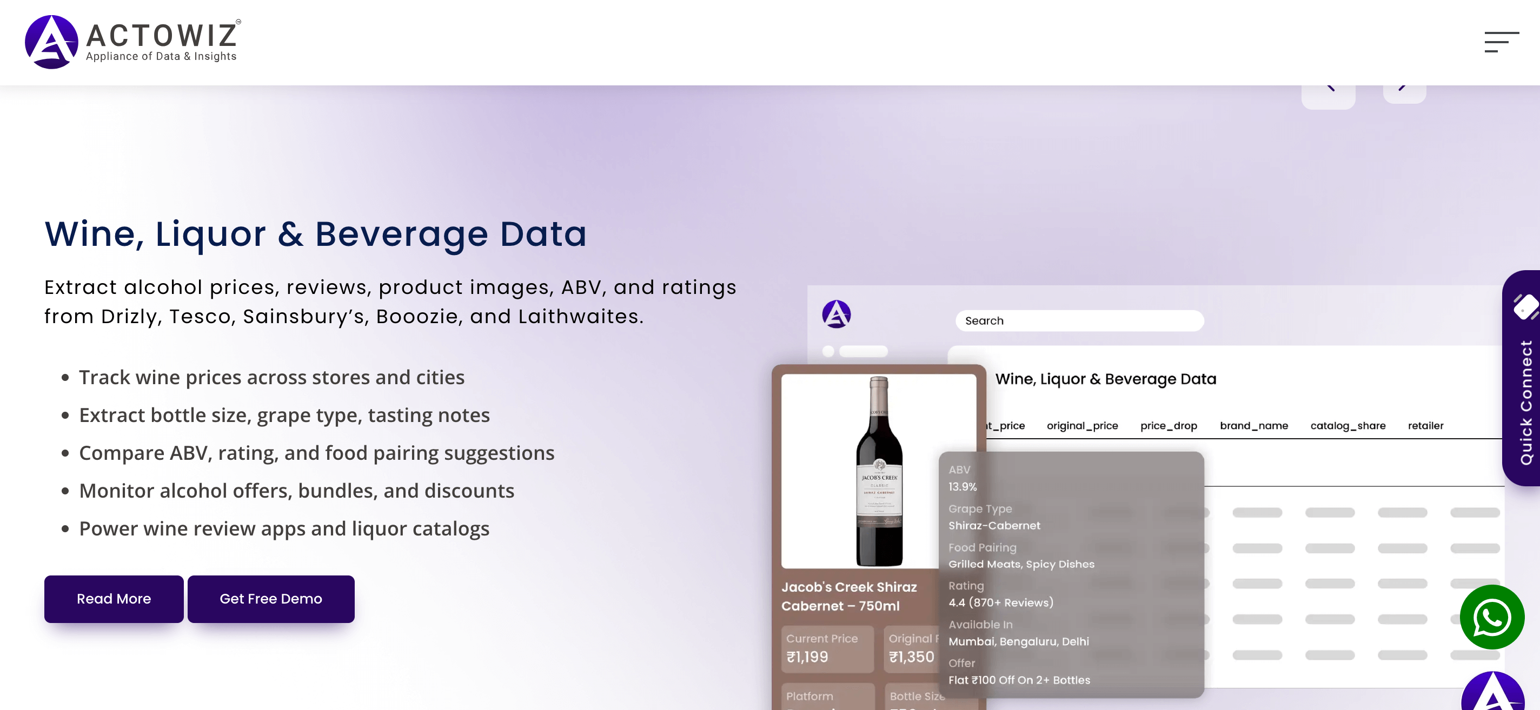Viewport: 1540px width, 710px height.
Task: Open the Quick Connect side panel
Action: tap(1525, 401)
